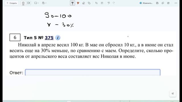Viewport: 182px width, 102px height.
Task: Switch to video recording mode
Action: click(x=28, y=3)
